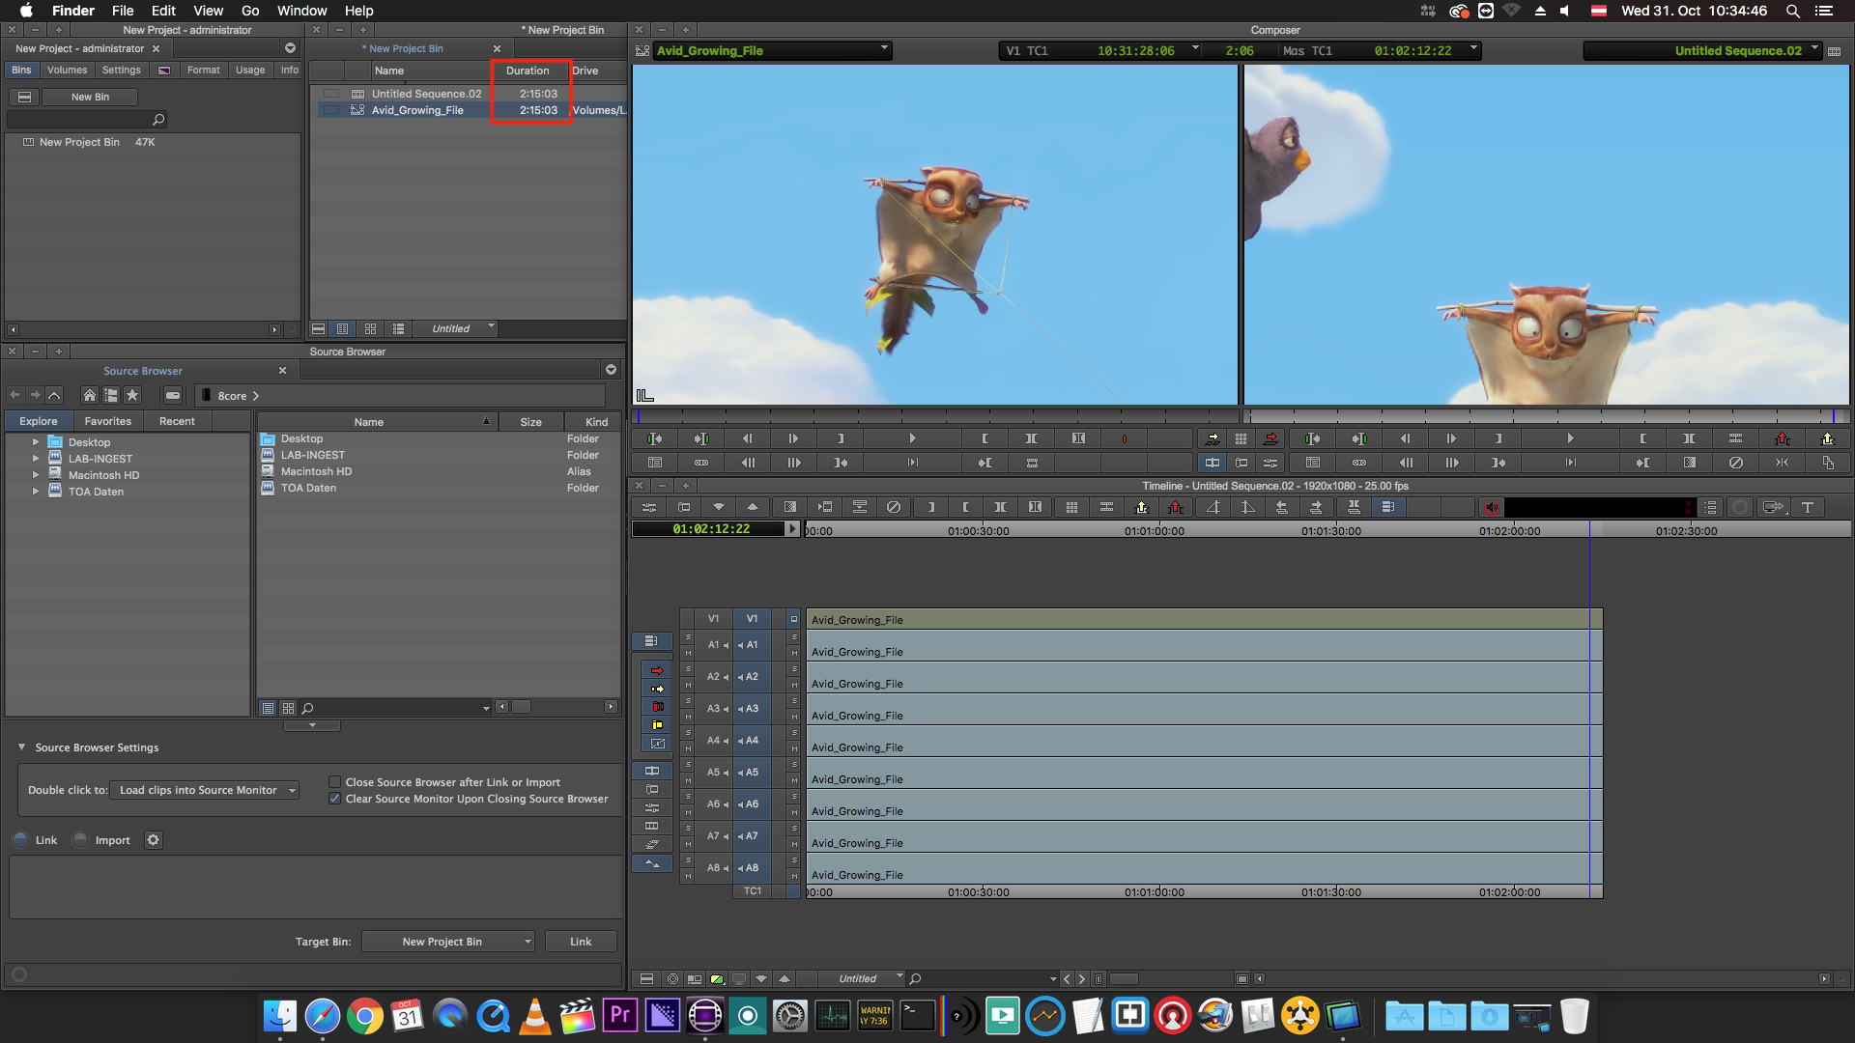Screen dimensions: 1855x1043
Task: Switch to Settings tab in project window
Action: point(121,70)
